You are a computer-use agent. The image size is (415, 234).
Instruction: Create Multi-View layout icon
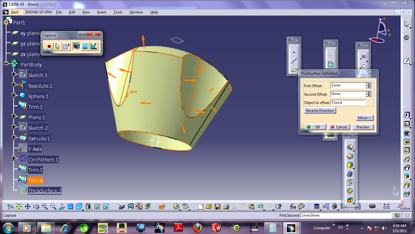pyautogui.click(x=70, y=207)
